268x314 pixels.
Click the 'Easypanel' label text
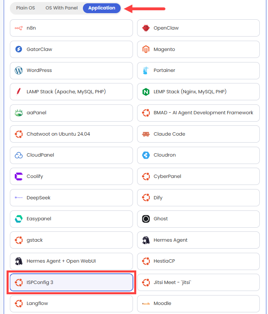tap(39, 219)
